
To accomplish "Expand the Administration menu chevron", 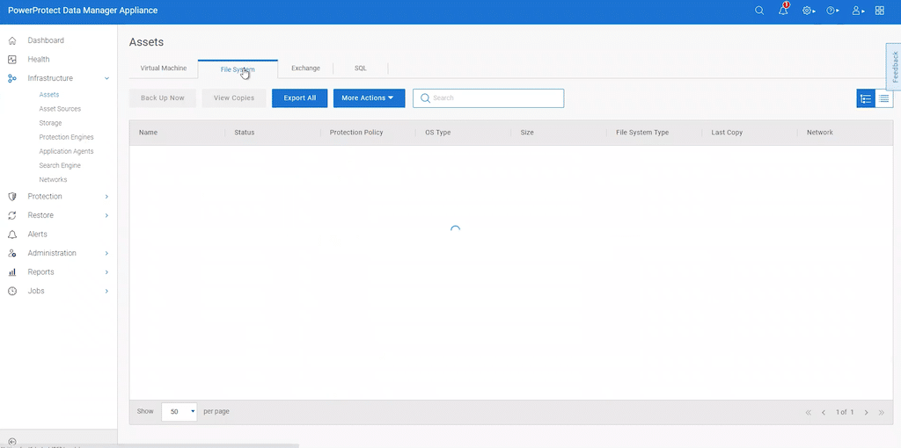I will pyautogui.click(x=106, y=254).
